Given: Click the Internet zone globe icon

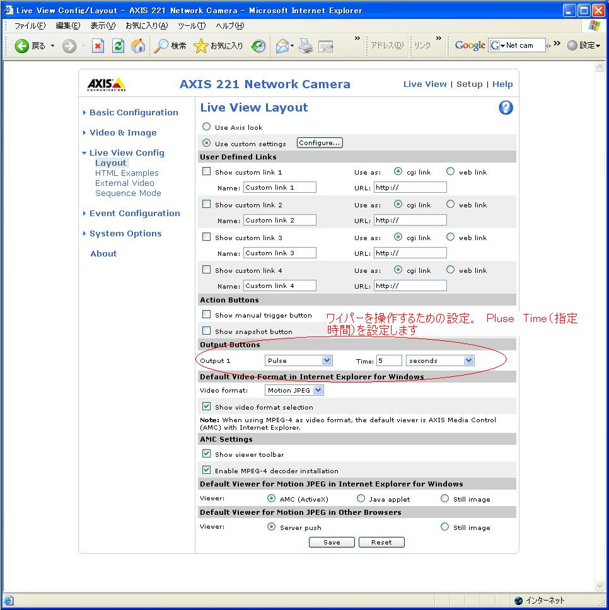Looking at the screenshot, I should [x=518, y=601].
